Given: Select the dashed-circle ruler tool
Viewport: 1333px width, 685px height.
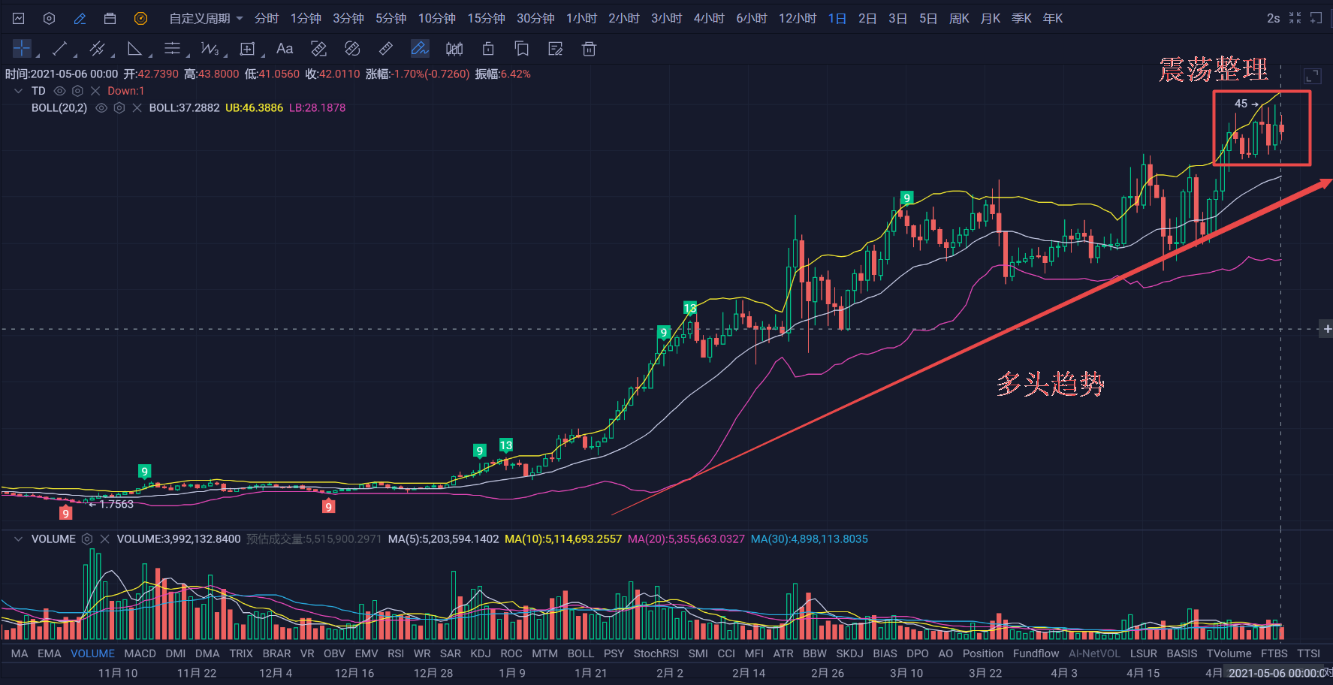Looking at the screenshot, I should (352, 49).
